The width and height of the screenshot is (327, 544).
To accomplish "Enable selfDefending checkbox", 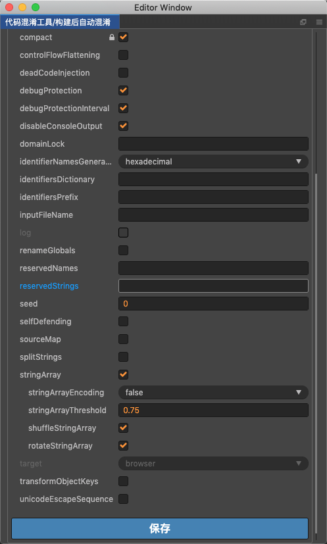I will [x=123, y=321].
